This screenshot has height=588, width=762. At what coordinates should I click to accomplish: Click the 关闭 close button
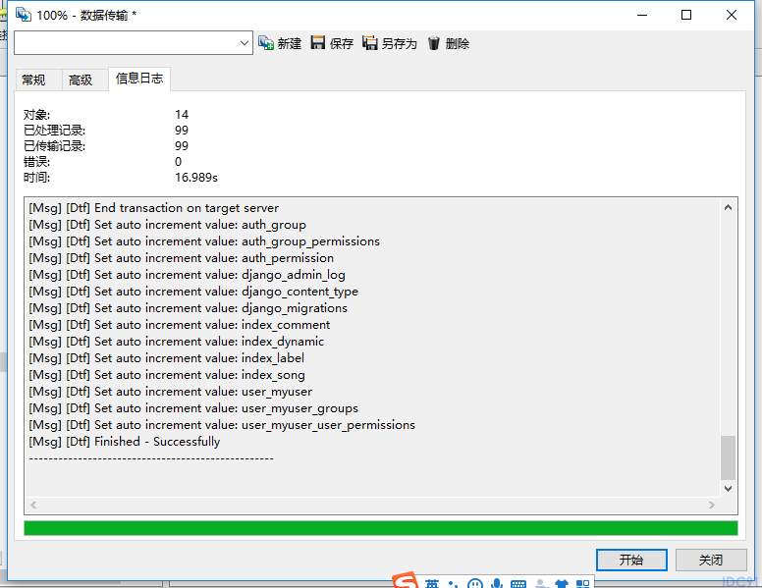[711, 560]
